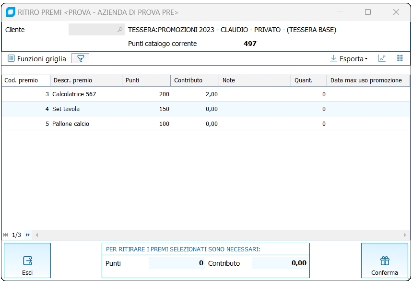This screenshot has height=282, width=412.
Task: Go to last record navigation arrow
Action: (x=28, y=235)
